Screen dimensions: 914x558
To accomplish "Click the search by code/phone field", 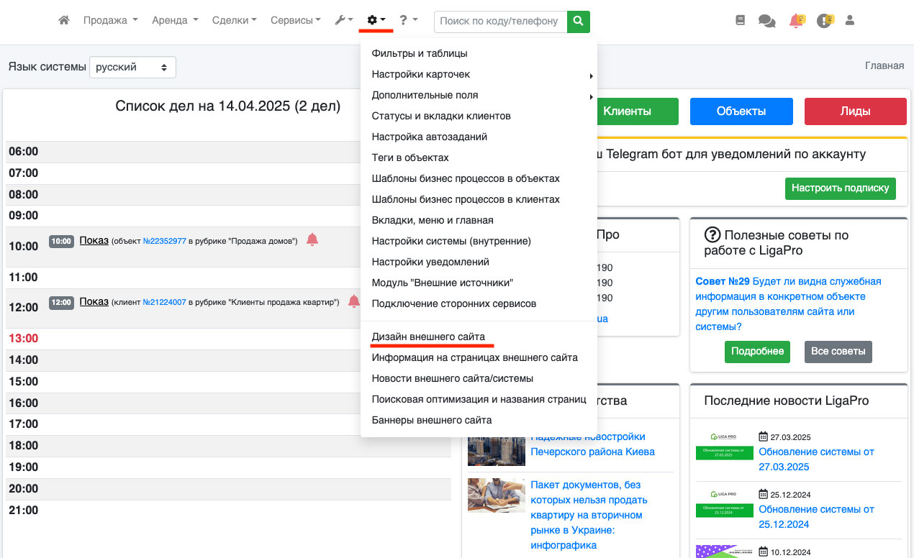I will pos(500,22).
